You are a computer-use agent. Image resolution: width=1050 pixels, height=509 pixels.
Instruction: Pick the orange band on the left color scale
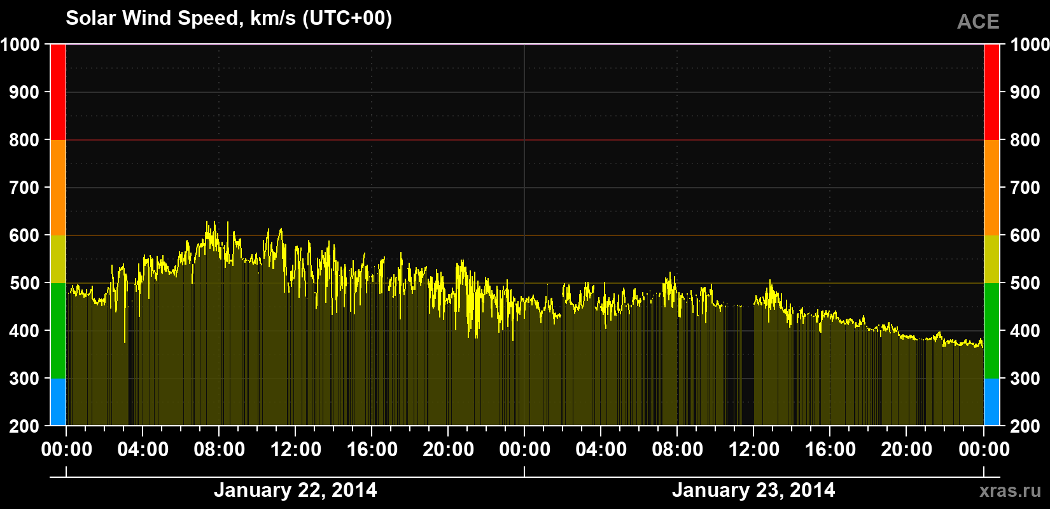coord(58,188)
